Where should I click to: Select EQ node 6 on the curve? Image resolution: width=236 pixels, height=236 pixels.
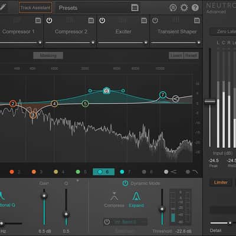[x=106, y=90]
